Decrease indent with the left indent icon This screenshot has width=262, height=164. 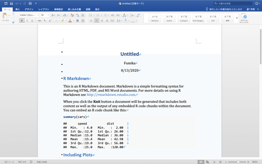113,15
